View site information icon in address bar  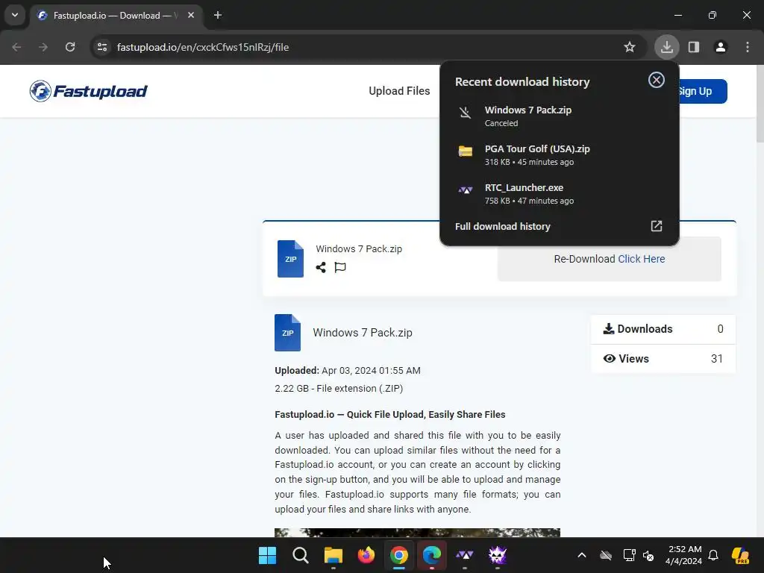(x=102, y=47)
